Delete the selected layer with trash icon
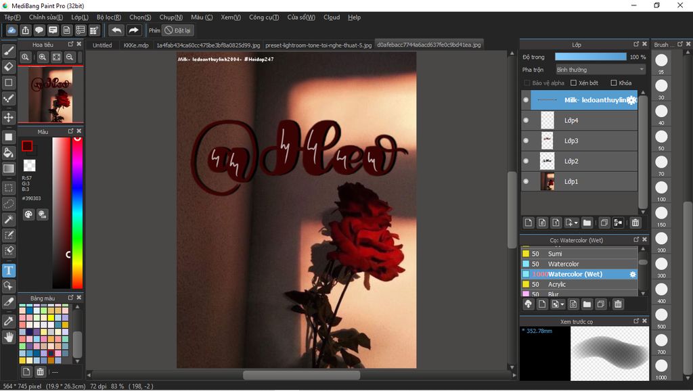Viewport: 693px width, 391px height. click(635, 223)
